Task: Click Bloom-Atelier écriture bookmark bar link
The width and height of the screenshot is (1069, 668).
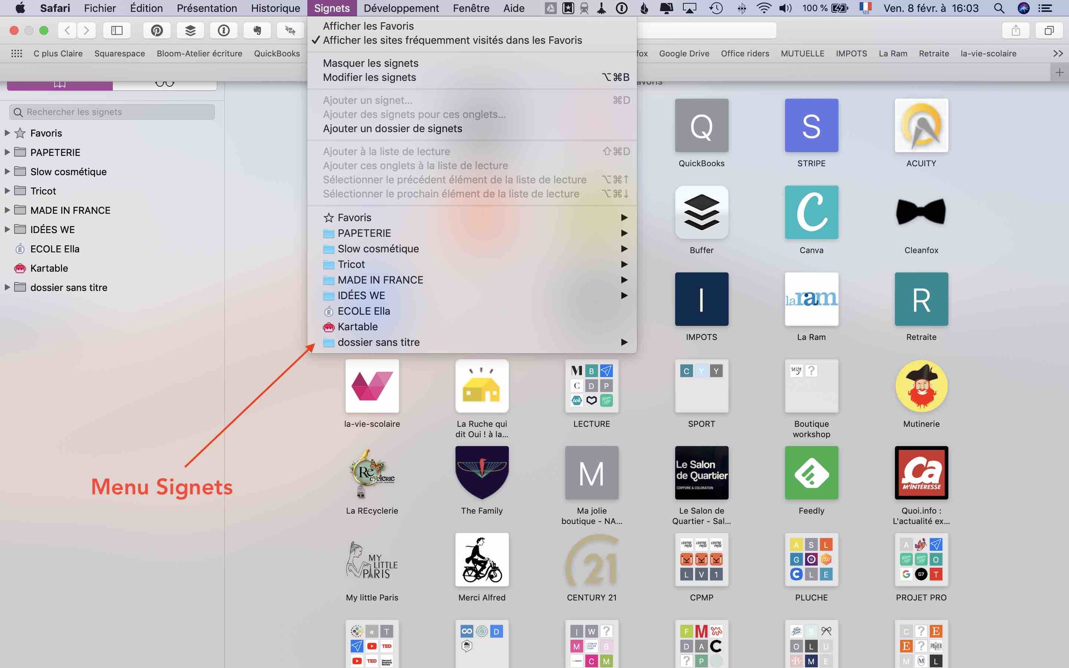Action: [199, 53]
